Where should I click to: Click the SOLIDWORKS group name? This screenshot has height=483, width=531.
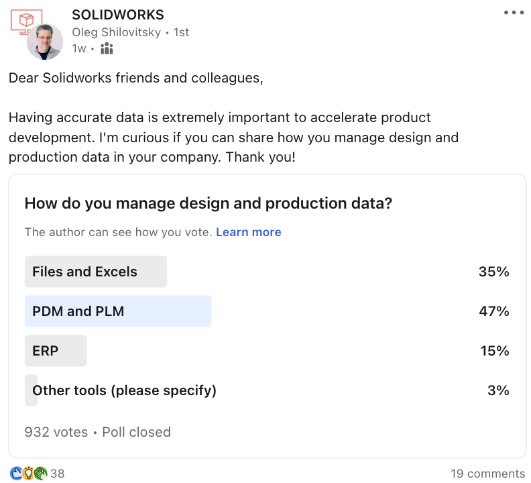tap(117, 15)
